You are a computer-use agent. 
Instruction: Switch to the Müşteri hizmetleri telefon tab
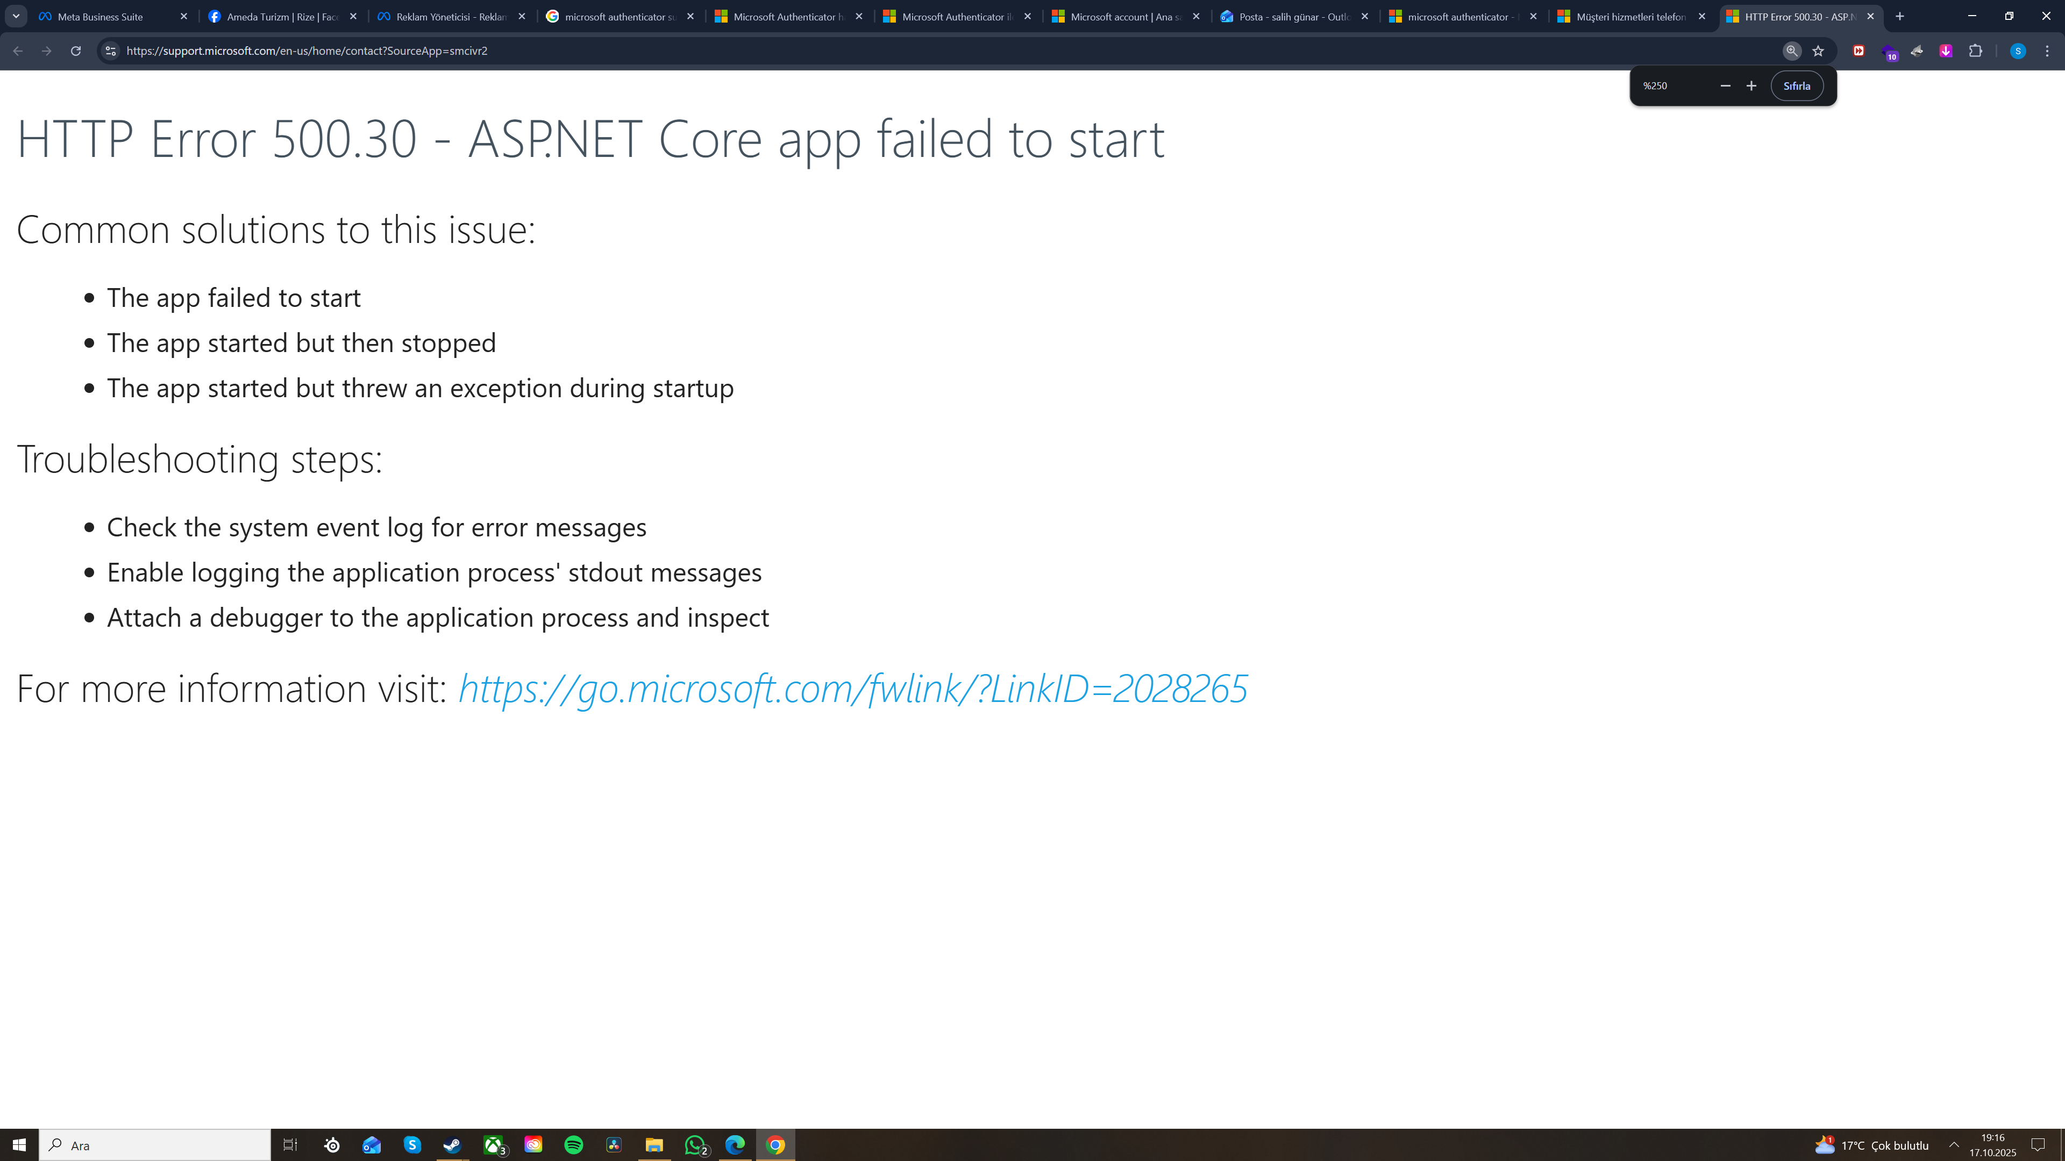(x=1630, y=16)
